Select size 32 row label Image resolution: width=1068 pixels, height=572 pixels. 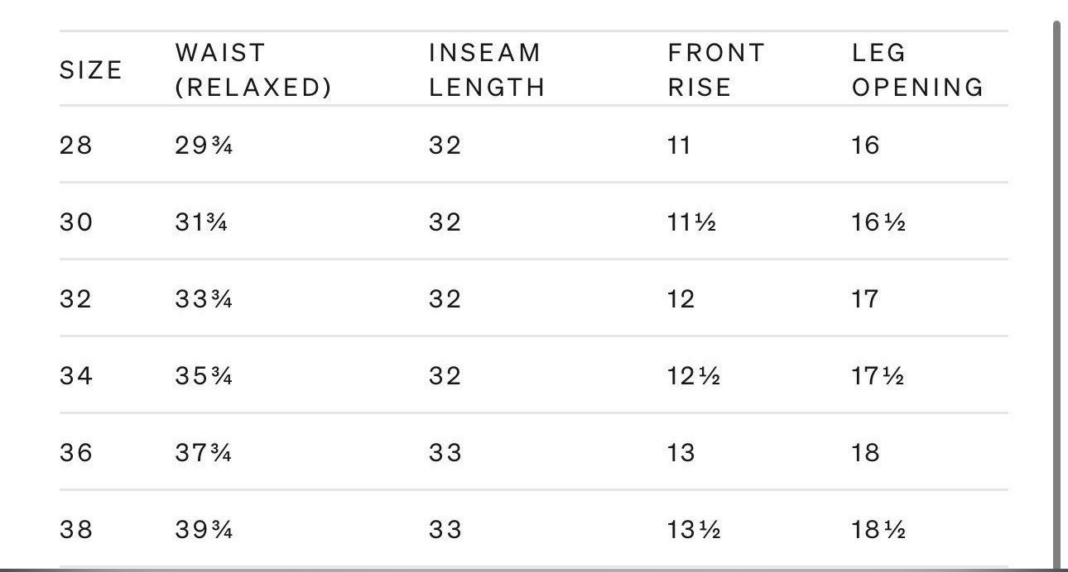pyautogui.click(x=76, y=298)
